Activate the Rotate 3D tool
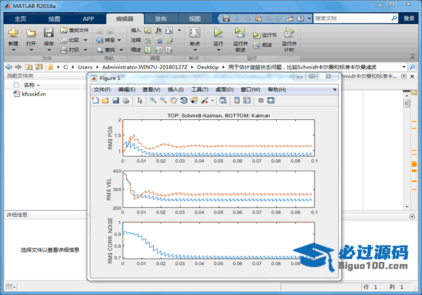 [184, 100]
